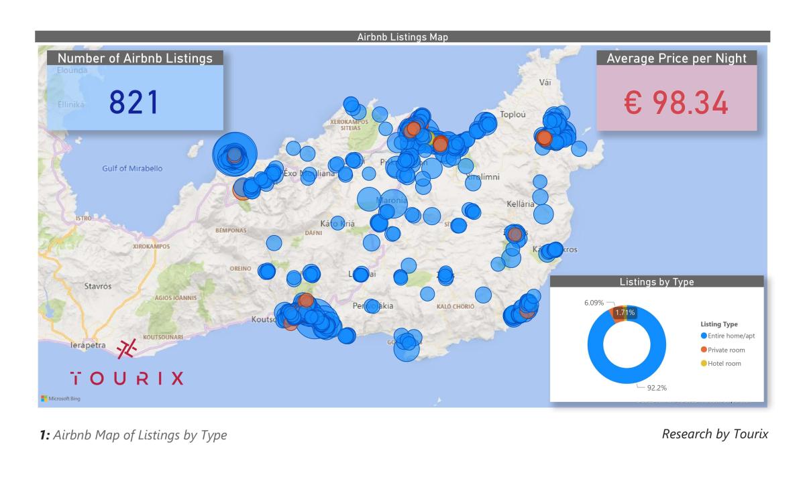Click the Airbnb Listings Map title bar
The height and width of the screenshot is (477, 805).
point(402,38)
